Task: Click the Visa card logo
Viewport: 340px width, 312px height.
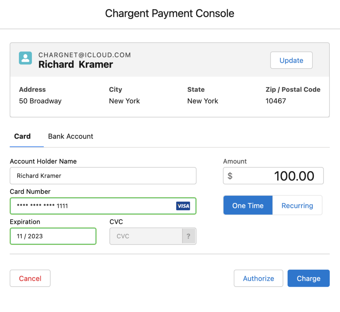Action: point(183,206)
